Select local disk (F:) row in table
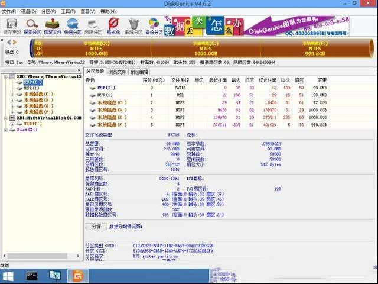The height and width of the screenshot is (284, 378). (208, 125)
